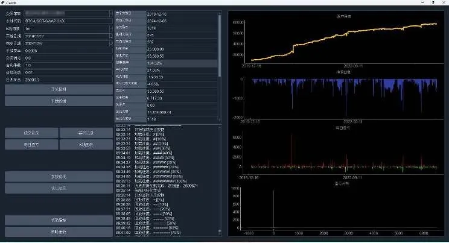Edit the slippage field showing 0.0
Screen dimensions: 449x243
[68, 58]
